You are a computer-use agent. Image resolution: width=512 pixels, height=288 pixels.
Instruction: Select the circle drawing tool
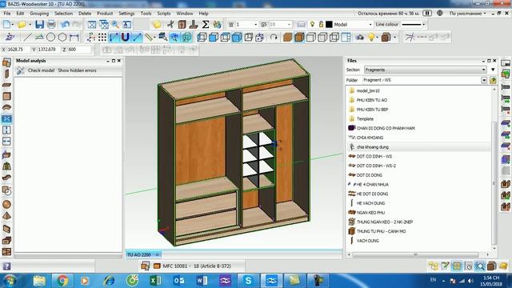coord(50,38)
